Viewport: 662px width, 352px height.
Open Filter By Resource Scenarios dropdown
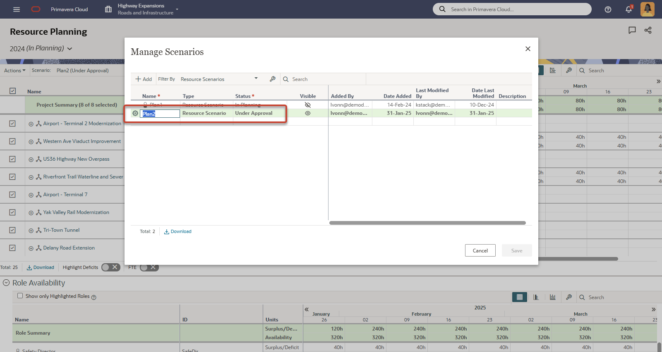click(x=219, y=79)
